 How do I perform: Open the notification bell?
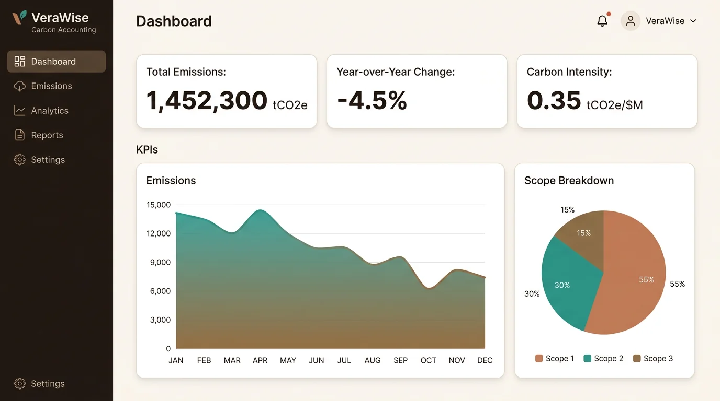[x=602, y=21]
